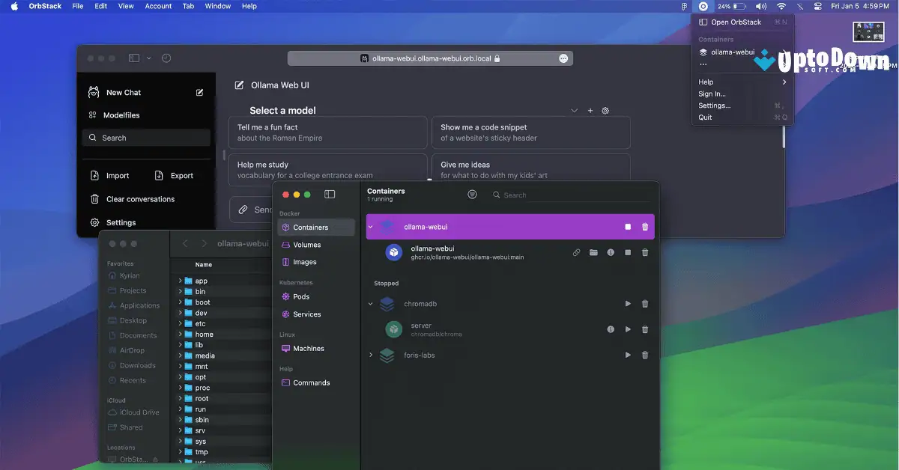Click the filter icon beside the container search
Image resolution: width=899 pixels, height=470 pixels.
tap(472, 194)
